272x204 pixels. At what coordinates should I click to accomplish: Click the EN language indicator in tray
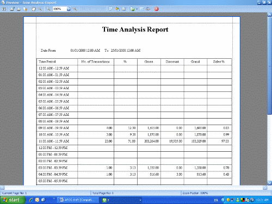216,200
